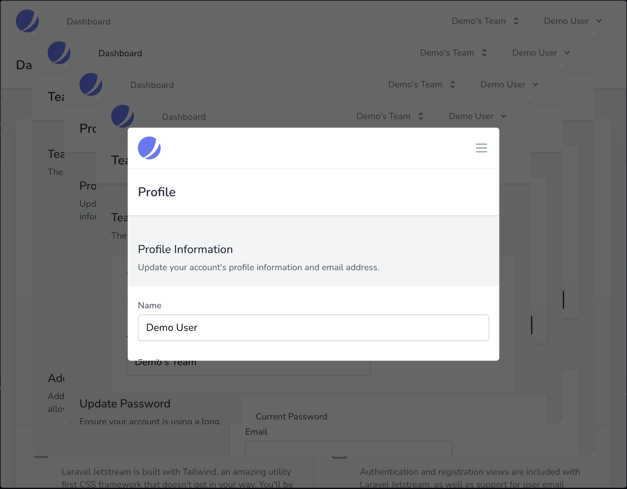Viewport: 627px width, 489px height.
Task: Go to Dashboard in the backmost navbar
Action: (89, 22)
